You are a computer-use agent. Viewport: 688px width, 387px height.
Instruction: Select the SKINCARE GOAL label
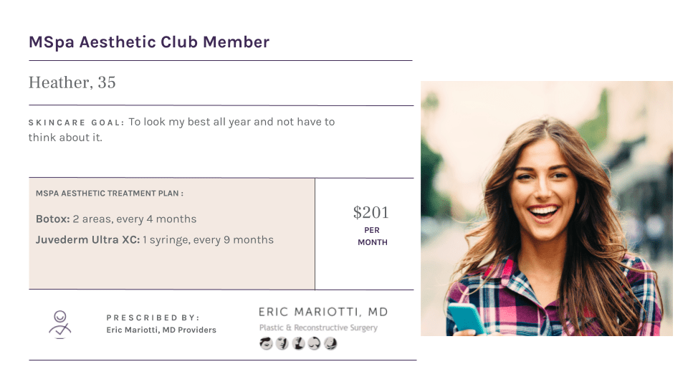pyautogui.click(x=77, y=123)
